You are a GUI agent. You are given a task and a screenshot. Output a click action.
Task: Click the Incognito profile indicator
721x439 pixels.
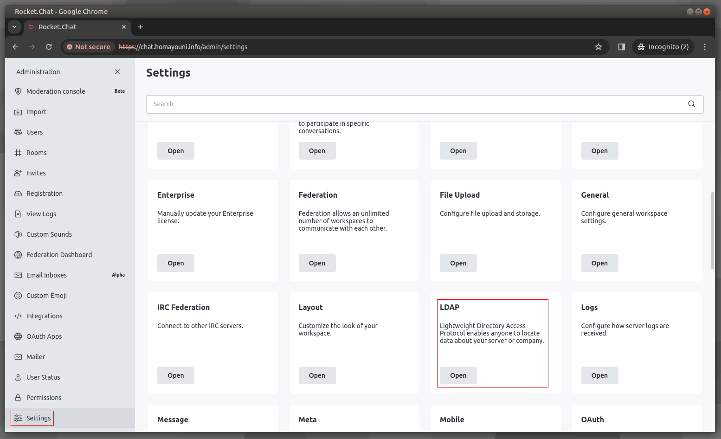point(663,47)
